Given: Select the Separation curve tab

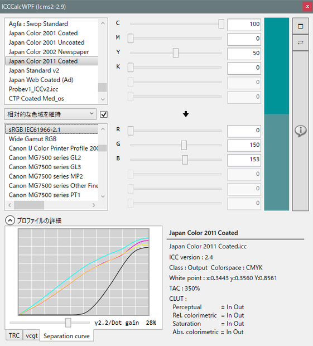Looking at the screenshot, I should coord(66,336).
